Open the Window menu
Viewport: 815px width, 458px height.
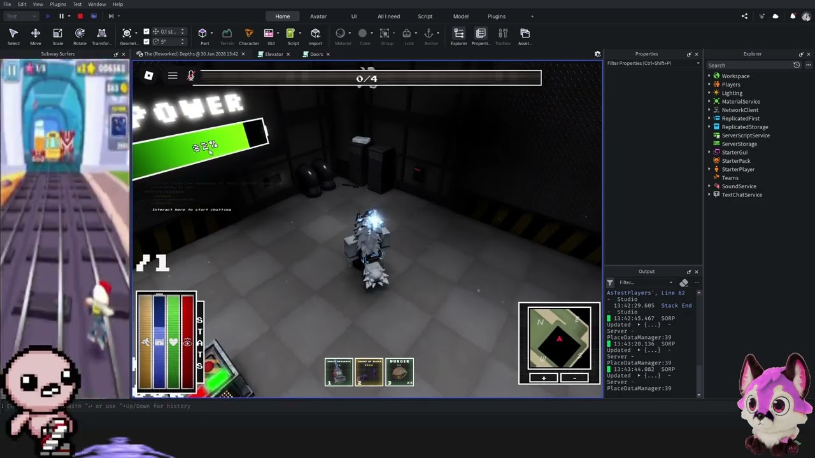pos(97,4)
